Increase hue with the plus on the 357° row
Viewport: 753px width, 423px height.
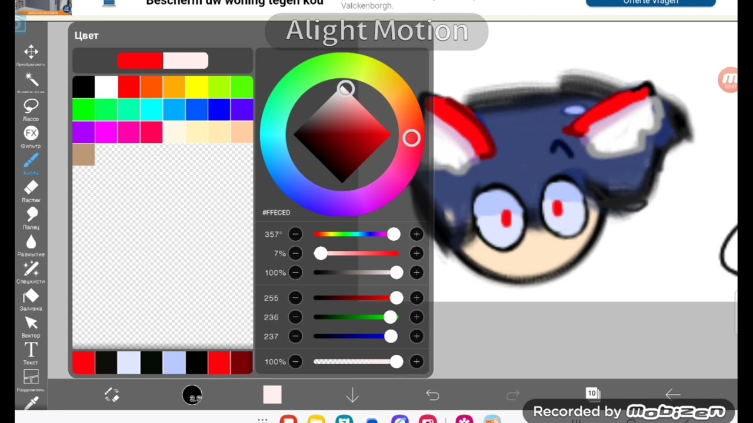[417, 234]
